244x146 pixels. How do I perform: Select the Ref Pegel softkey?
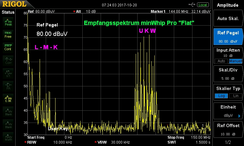click(228, 36)
